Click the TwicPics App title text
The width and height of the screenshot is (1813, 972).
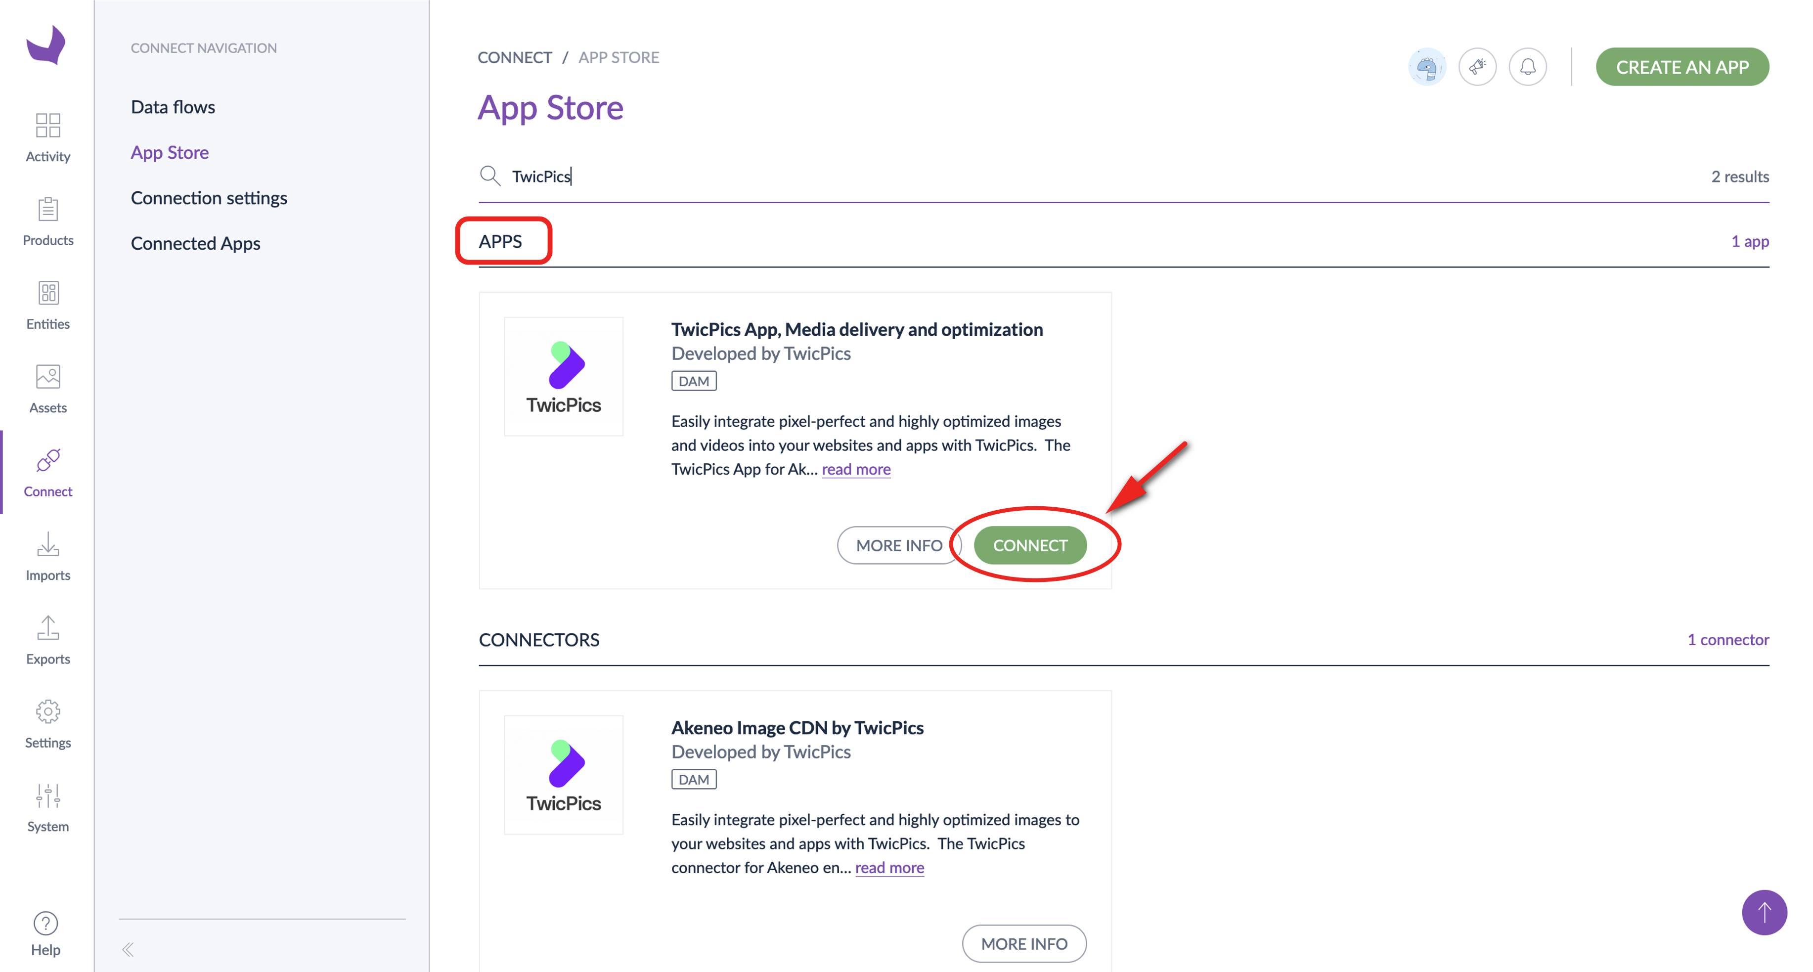pyautogui.click(x=856, y=329)
